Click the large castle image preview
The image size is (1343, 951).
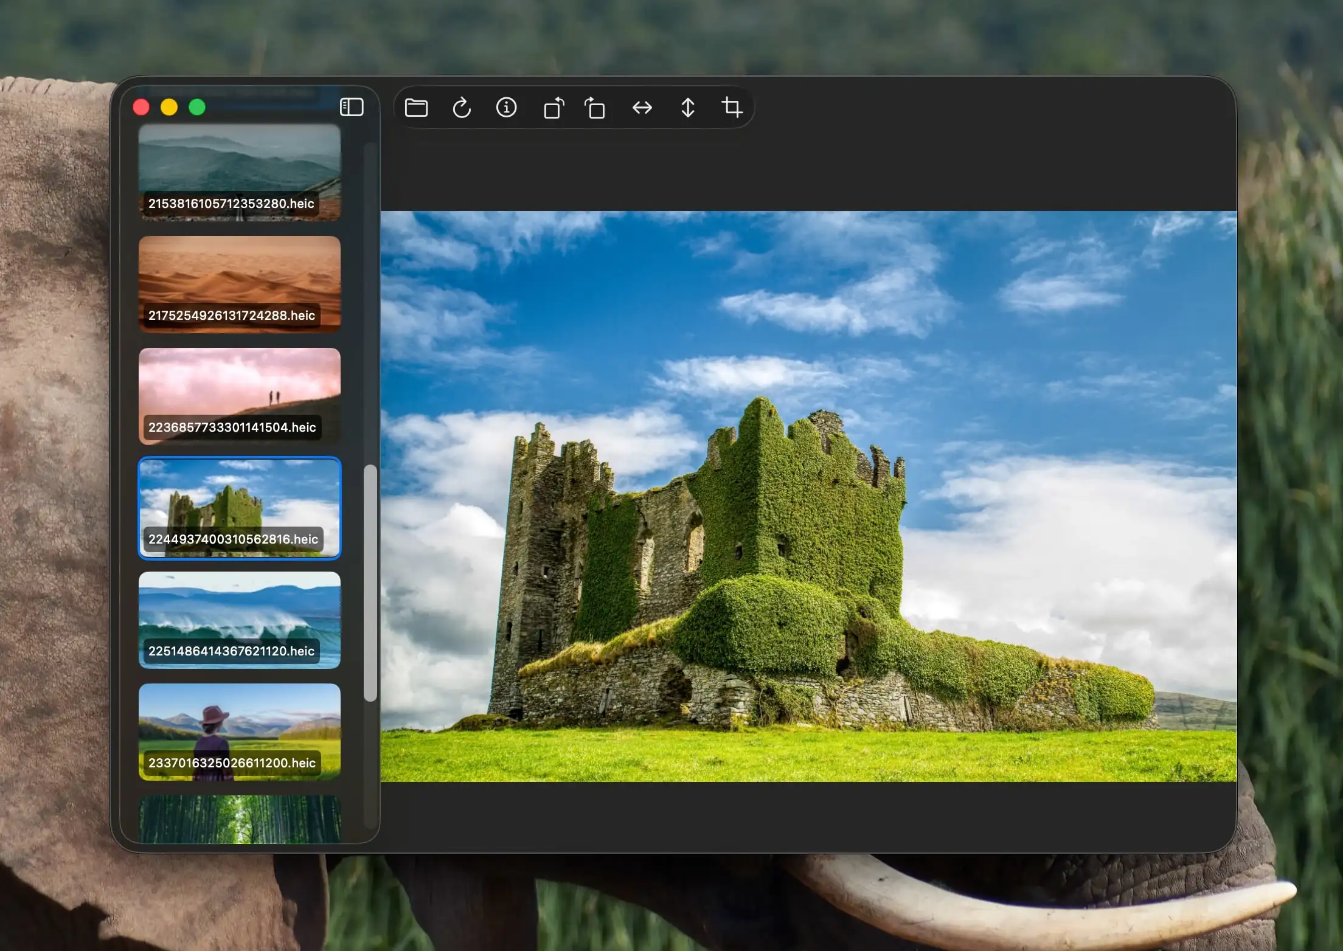(808, 496)
